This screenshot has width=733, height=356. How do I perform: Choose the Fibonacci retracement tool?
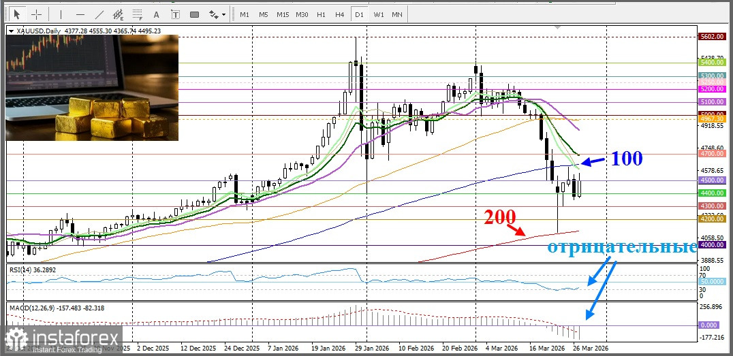pyautogui.click(x=138, y=14)
